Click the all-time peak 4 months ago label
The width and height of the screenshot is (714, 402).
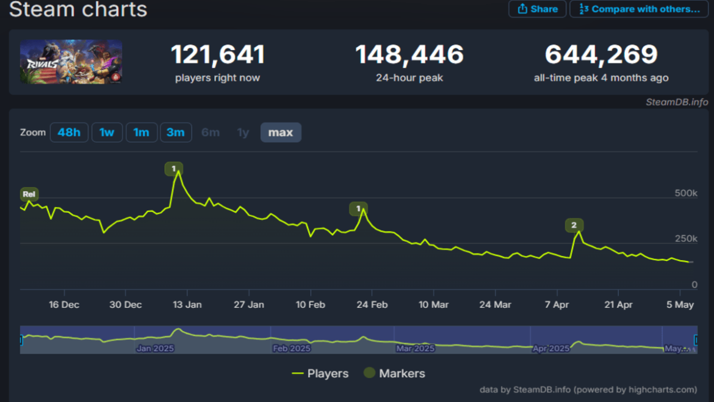click(601, 78)
